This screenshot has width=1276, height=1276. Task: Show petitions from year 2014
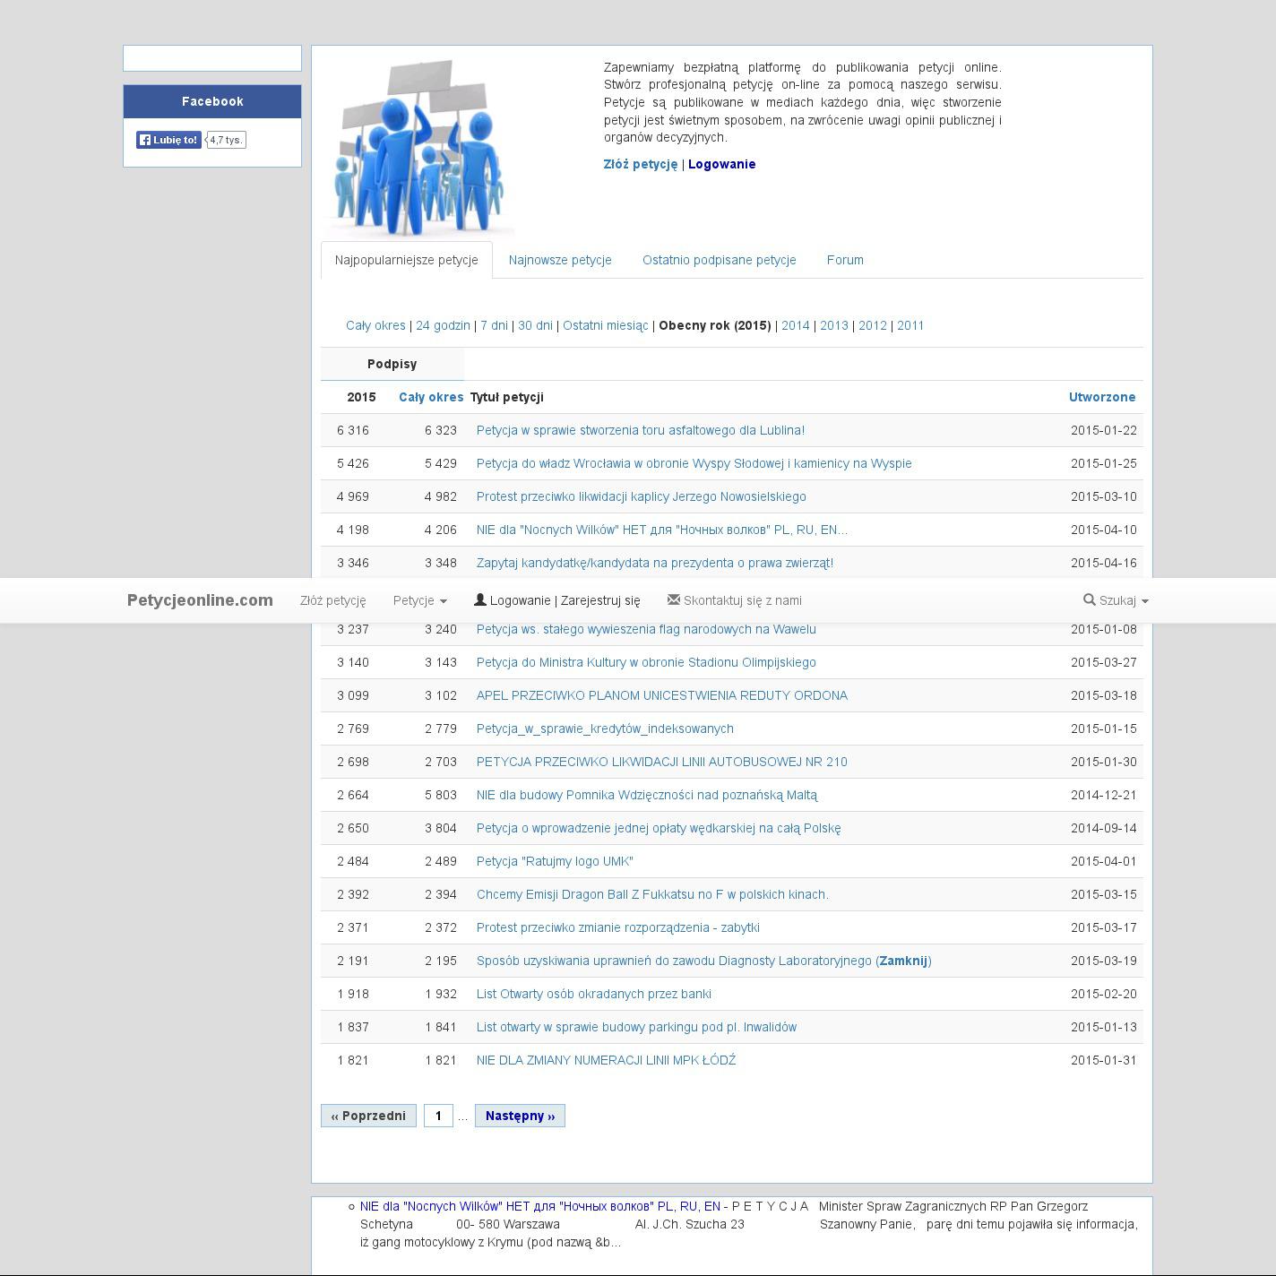click(x=795, y=325)
